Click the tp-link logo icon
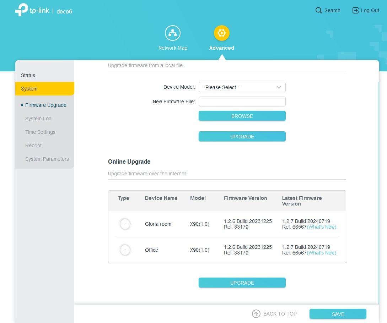Screen dimensions: 387x323 22,10
